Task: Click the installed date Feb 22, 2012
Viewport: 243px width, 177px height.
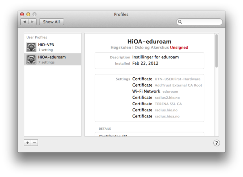Action: [145, 64]
